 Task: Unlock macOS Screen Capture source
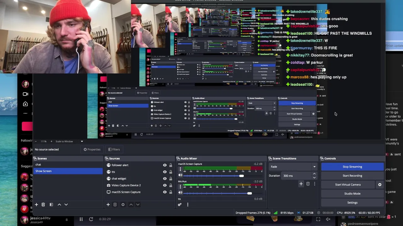[171, 192]
